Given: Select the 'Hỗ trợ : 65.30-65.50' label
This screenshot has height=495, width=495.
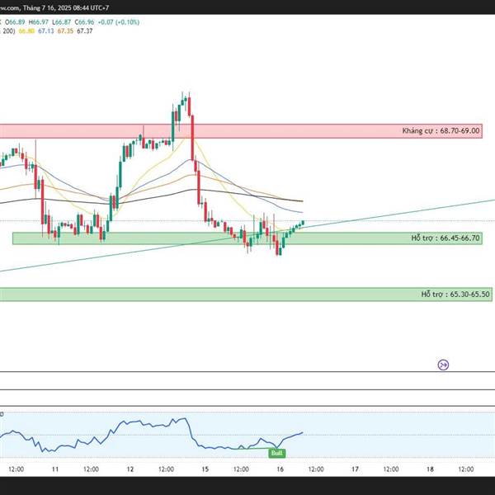Looking at the screenshot, I should [455, 295].
